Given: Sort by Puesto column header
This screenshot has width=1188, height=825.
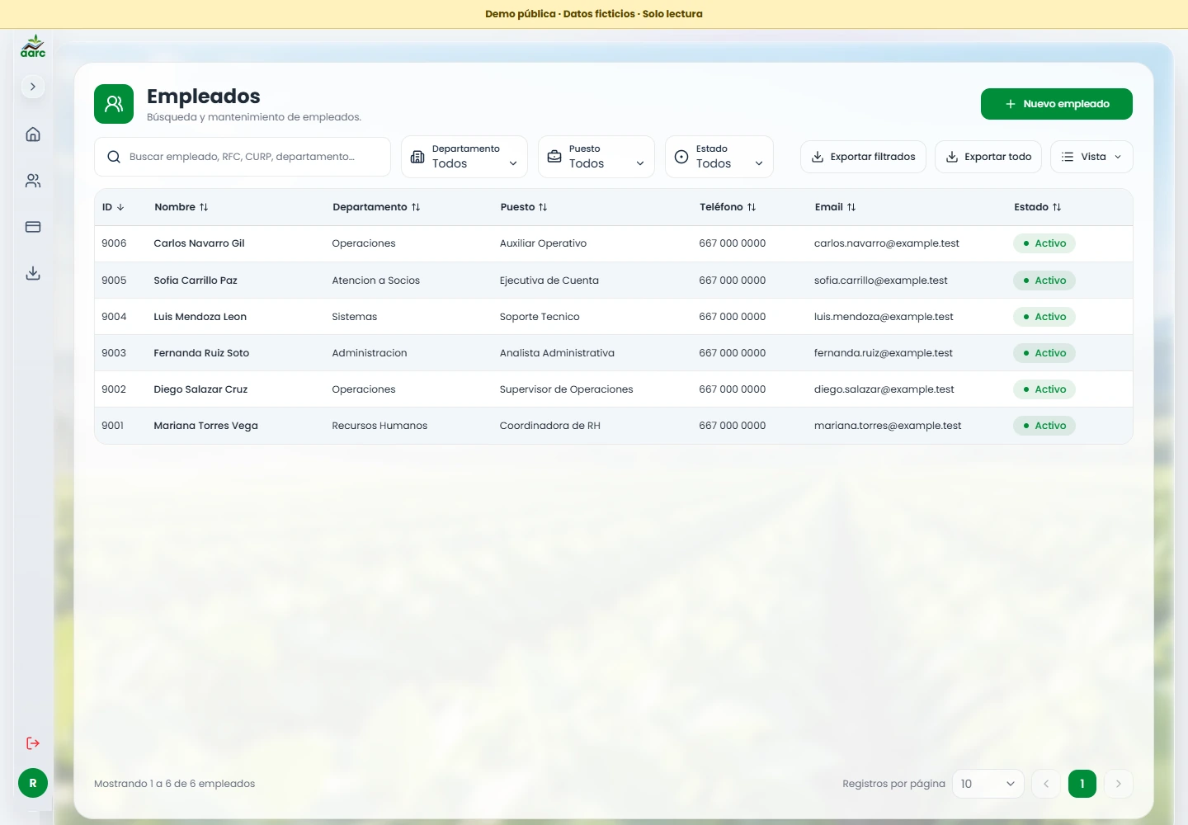Looking at the screenshot, I should click(x=524, y=207).
